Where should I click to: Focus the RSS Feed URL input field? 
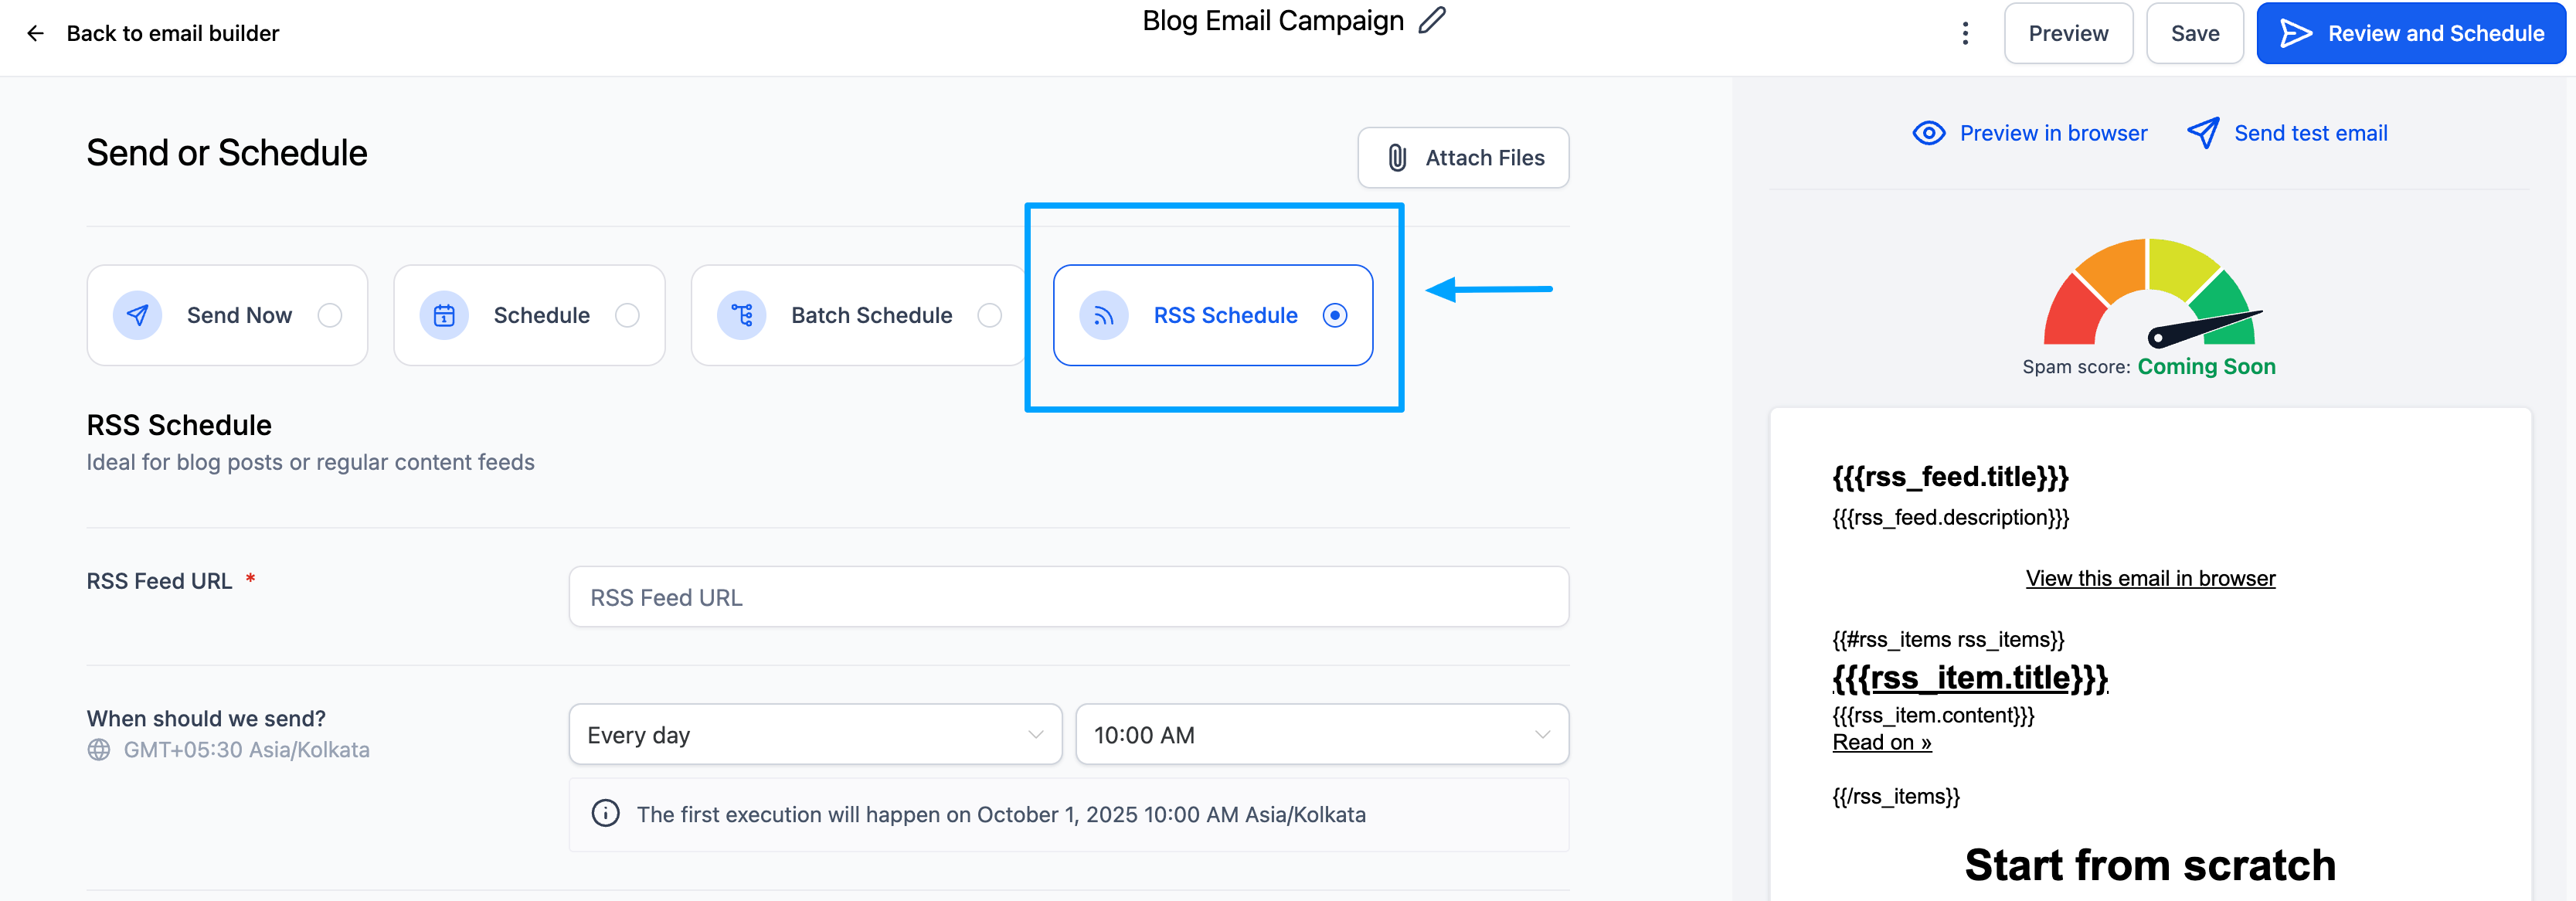(1069, 597)
